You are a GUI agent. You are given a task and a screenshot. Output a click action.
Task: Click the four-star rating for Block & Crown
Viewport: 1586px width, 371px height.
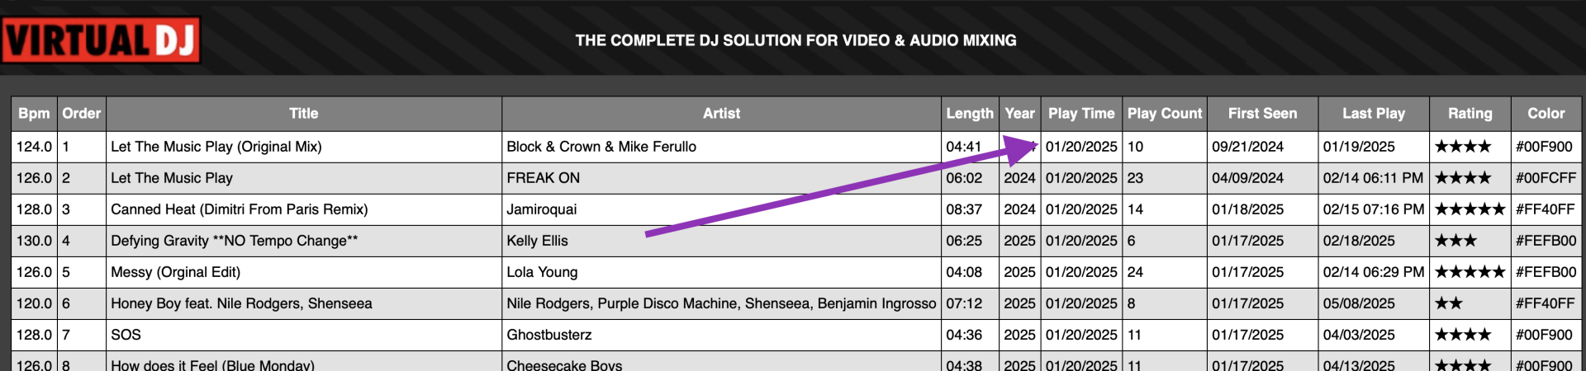click(1462, 147)
